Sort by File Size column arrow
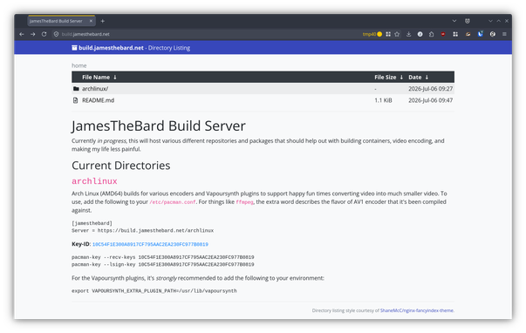 coord(401,78)
